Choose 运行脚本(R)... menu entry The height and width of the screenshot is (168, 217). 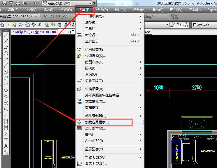(95, 128)
